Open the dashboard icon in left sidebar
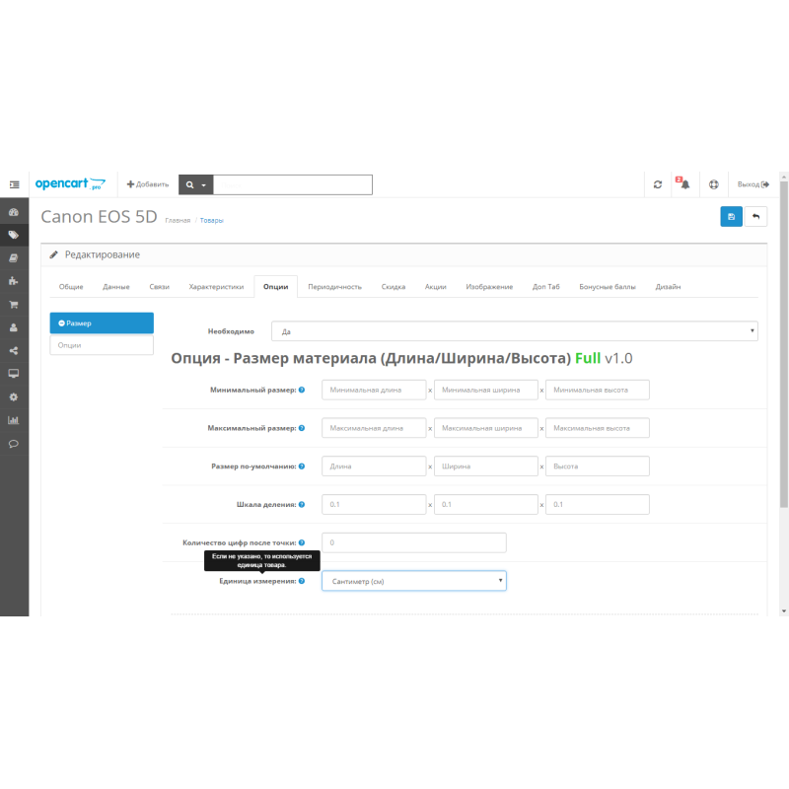Screen dimensions: 789x789 pyautogui.click(x=14, y=212)
